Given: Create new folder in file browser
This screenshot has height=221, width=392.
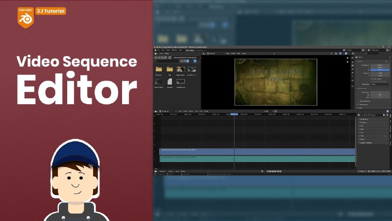Looking at the screenshot, I should click(170, 57).
